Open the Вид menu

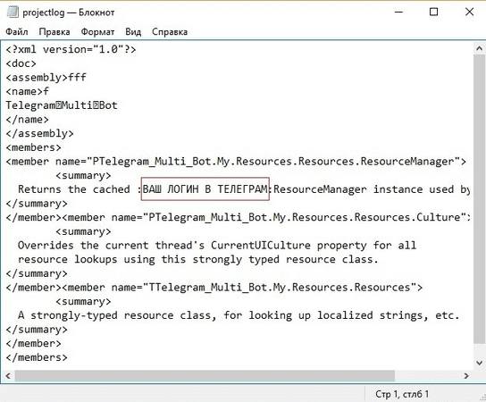(133, 31)
